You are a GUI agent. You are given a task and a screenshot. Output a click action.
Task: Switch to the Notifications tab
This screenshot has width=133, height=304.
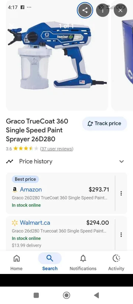pos(83,262)
